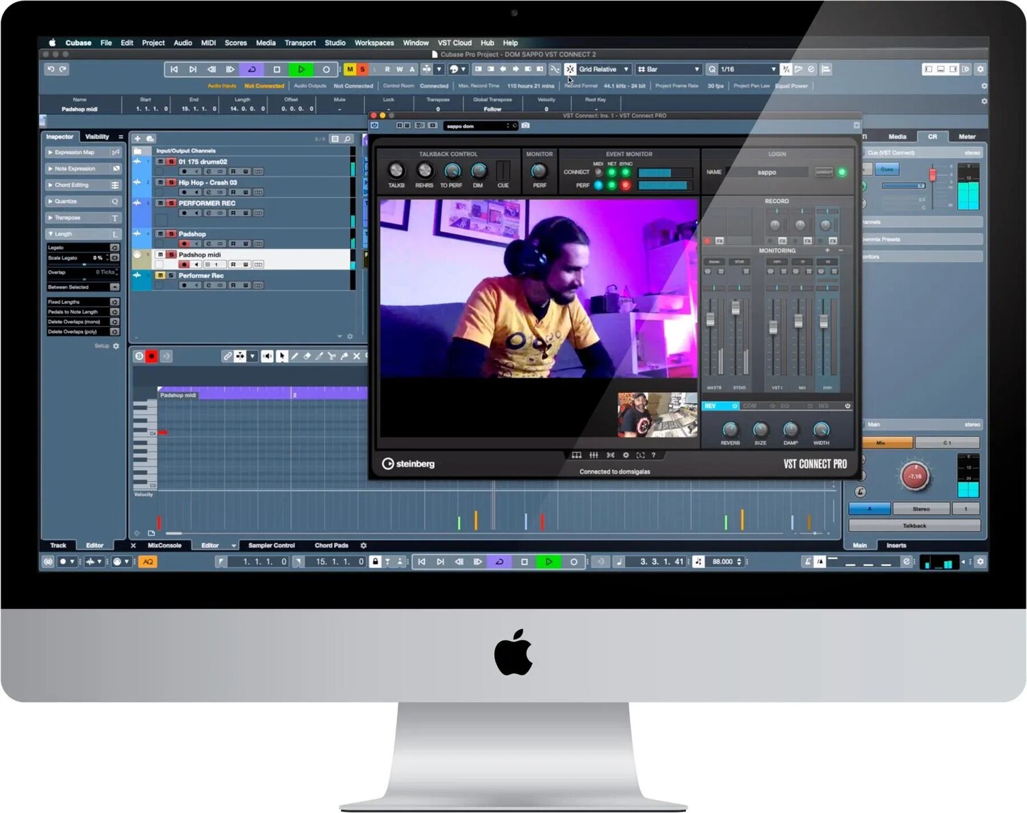Open the 1/16 quantize preset dropdown
Viewport: 1027px width, 813px height.
tap(748, 69)
